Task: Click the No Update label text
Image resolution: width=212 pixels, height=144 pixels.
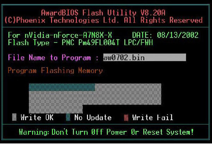Action: [x=93, y=117]
